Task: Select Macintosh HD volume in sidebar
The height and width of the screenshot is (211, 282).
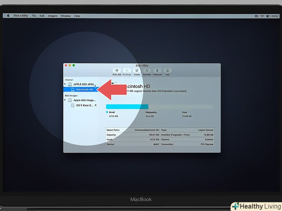Action: (x=81, y=89)
